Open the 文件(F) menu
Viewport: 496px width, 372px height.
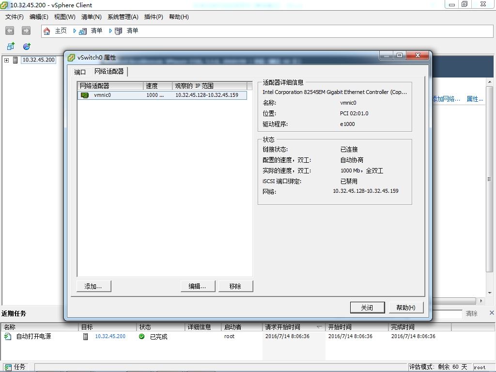click(x=14, y=17)
